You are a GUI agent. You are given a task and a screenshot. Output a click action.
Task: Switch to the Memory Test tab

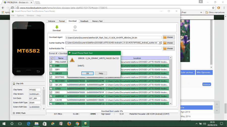97,21
